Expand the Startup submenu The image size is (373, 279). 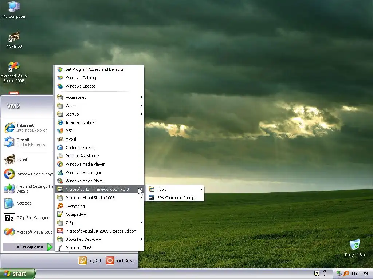100,114
